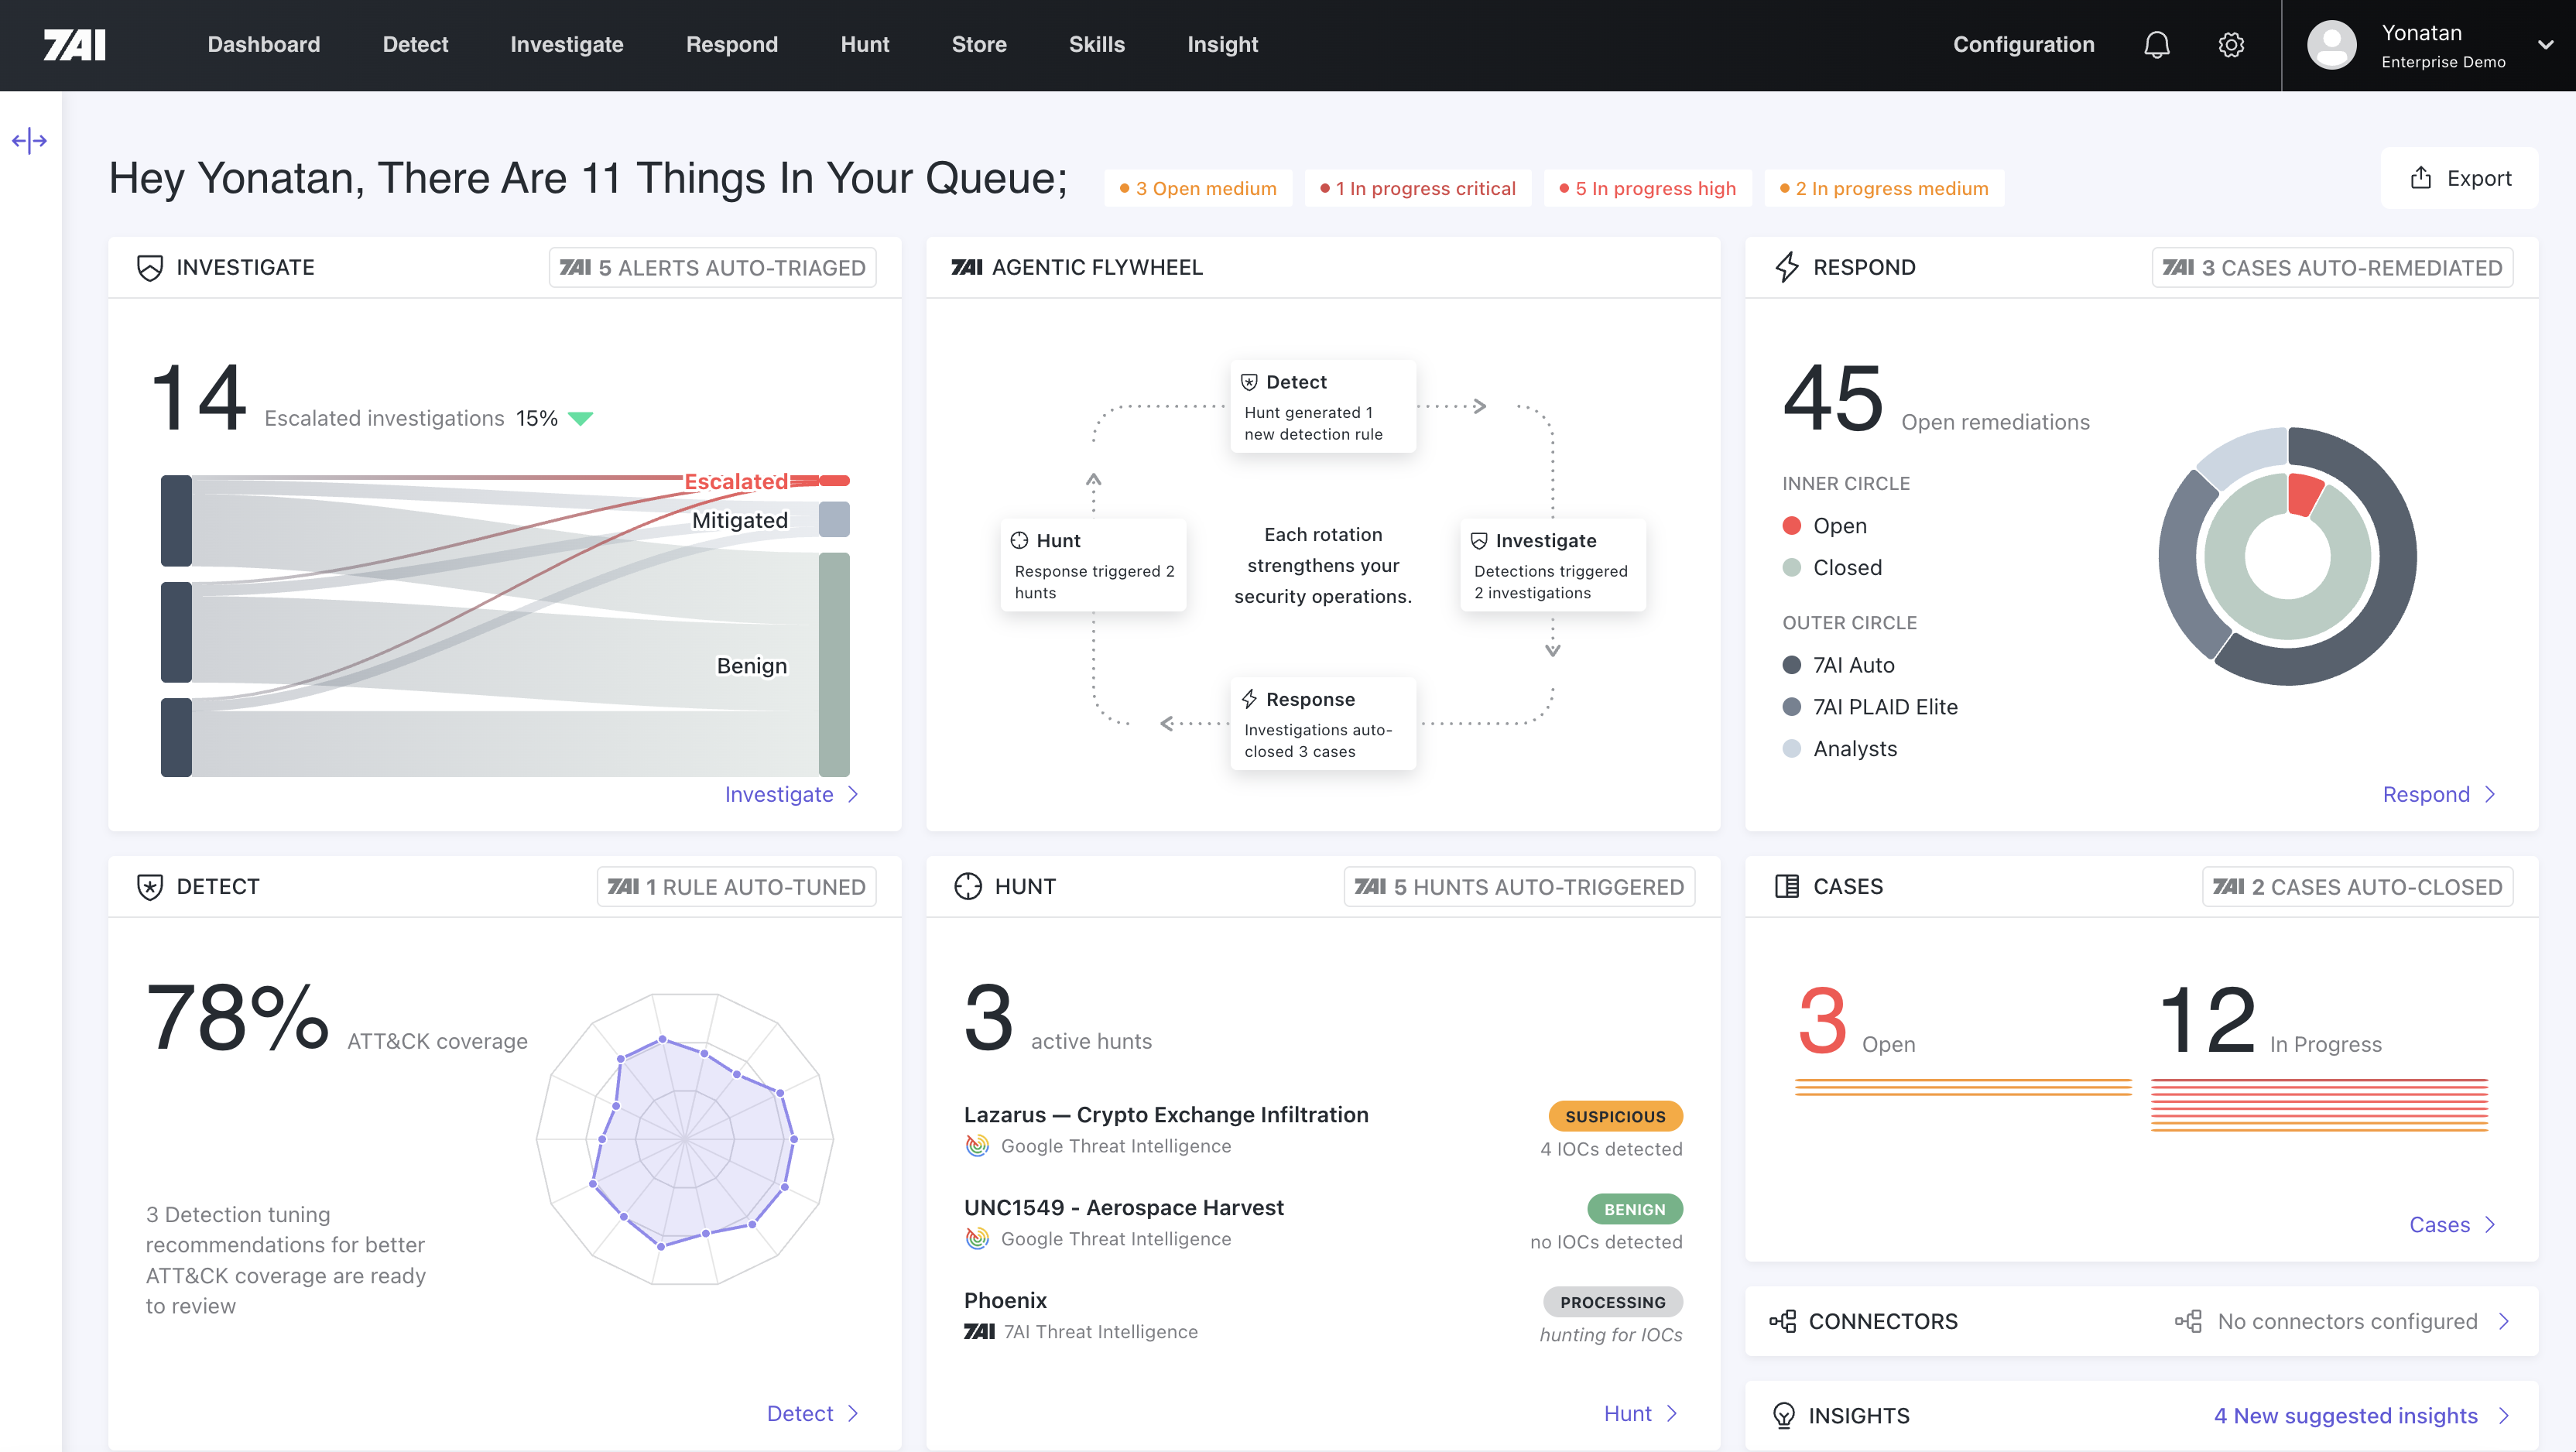Image resolution: width=2576 pixels, height=1452 pixels.
Task: Filter by 2 In progress medium tag
Action: pos(1884,188)
